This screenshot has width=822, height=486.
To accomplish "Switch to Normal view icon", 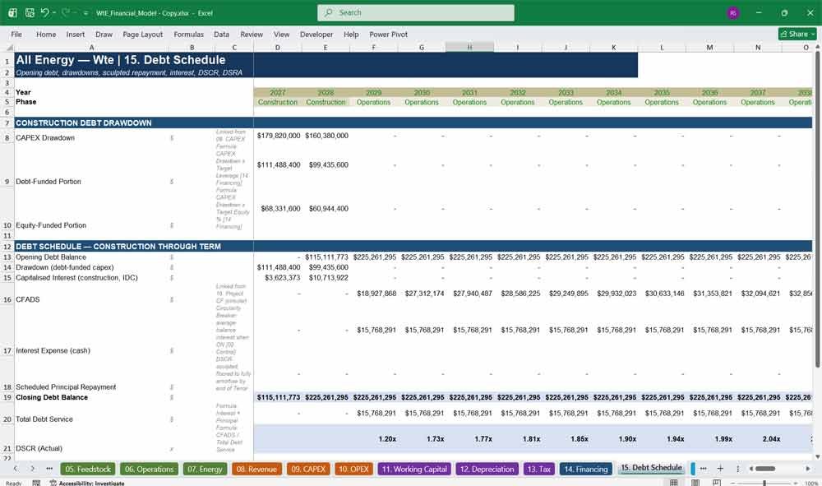I will 674,483.
